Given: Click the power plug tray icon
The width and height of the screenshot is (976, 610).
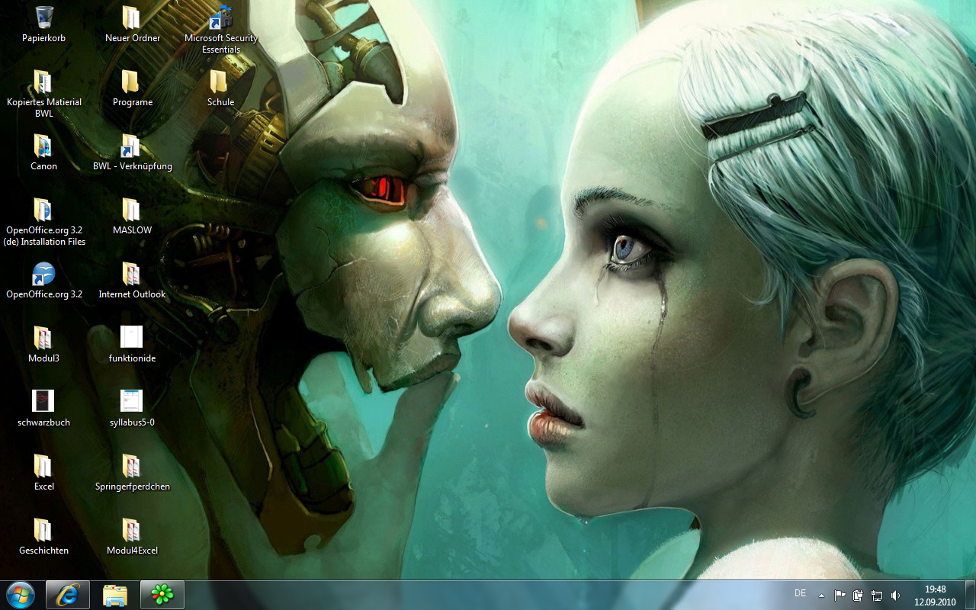Looking at the screenshot, I should [858, 595].
